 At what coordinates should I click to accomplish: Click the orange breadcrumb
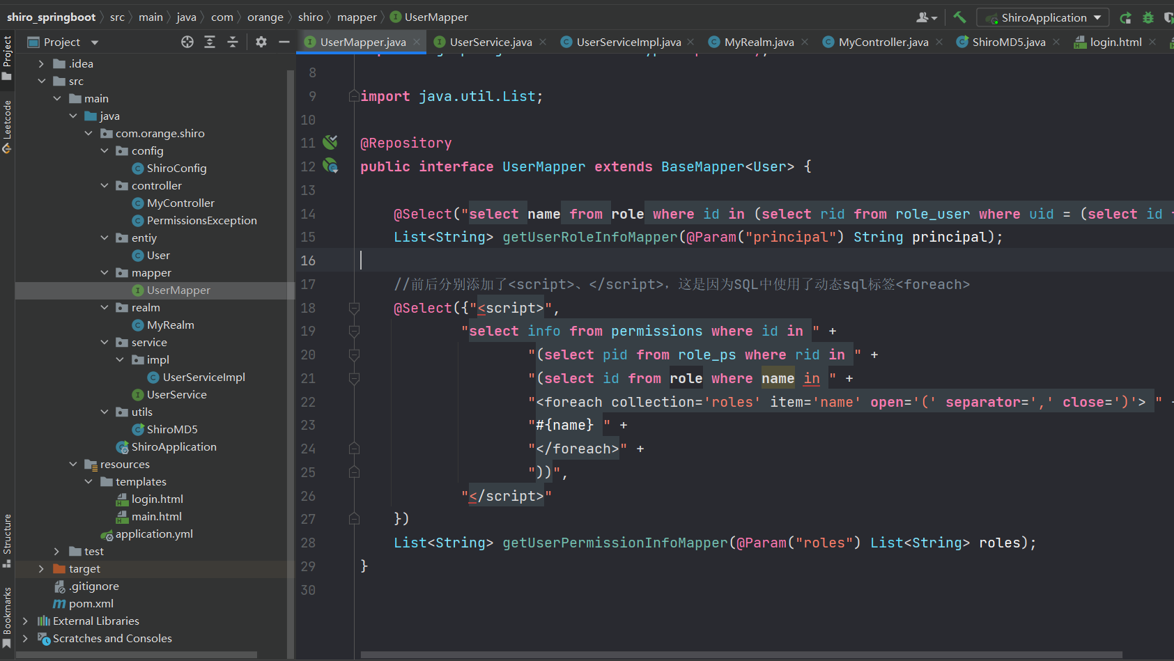[265, 17]
